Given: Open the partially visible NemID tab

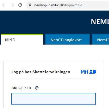Looking at the screenshot, I should pos(100,39).
